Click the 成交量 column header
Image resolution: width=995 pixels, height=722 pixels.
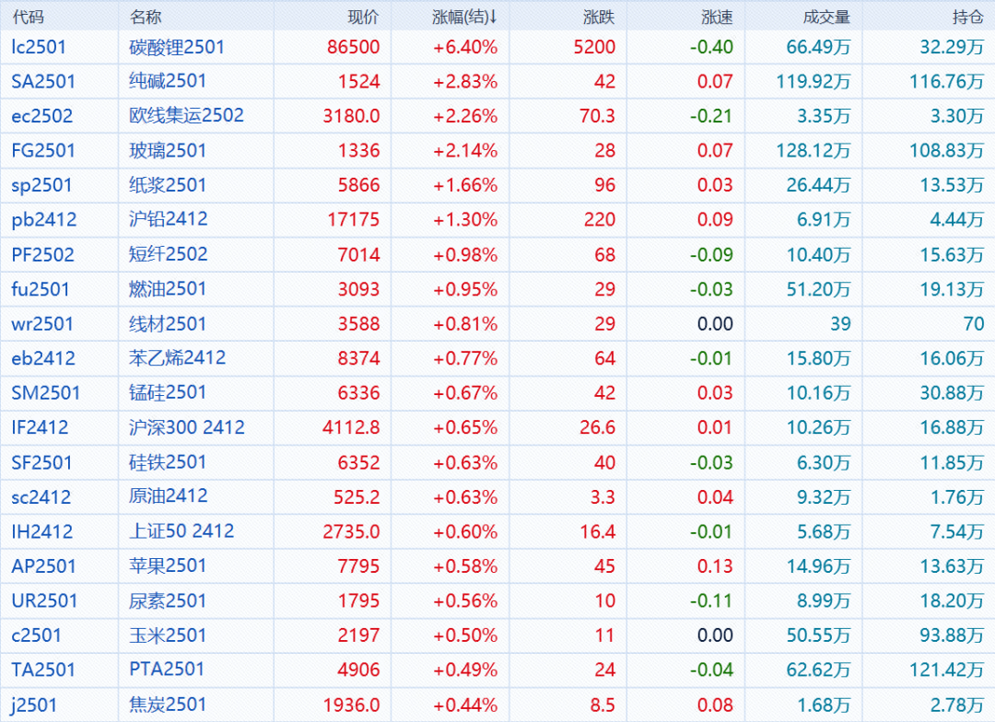(826, 17)
